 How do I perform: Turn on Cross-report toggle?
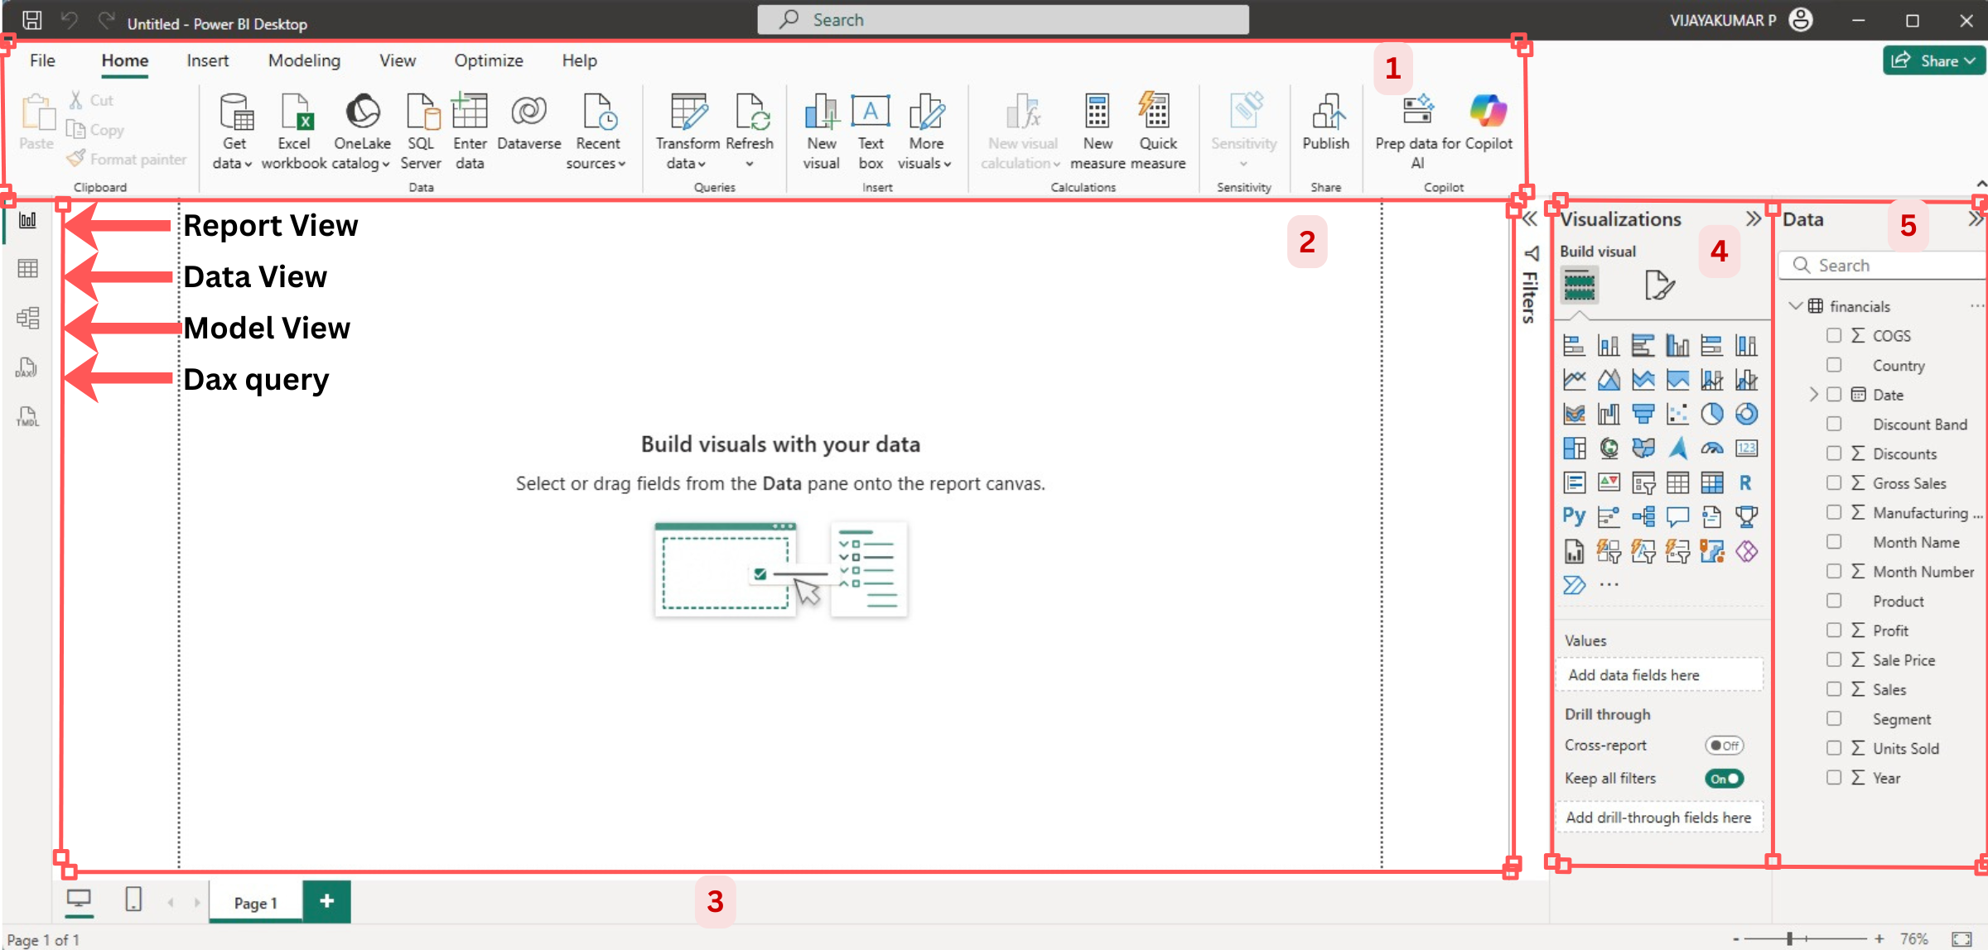click(x=1724, y=746)
